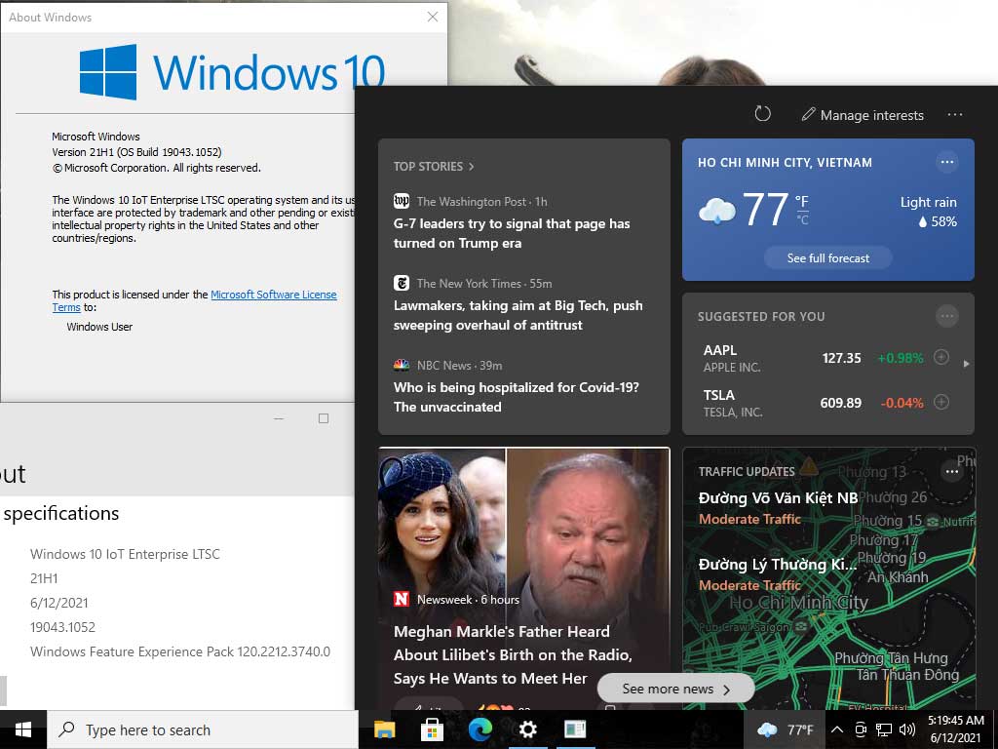The width and height of the screenshot is (998, 749).
Task: Add TSLA to watchlist
Action: click(941, 402)
